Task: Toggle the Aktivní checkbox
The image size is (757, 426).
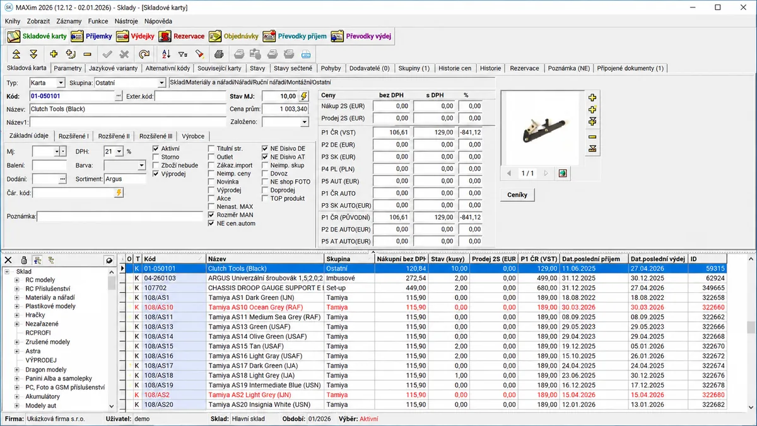Action: 156,148
